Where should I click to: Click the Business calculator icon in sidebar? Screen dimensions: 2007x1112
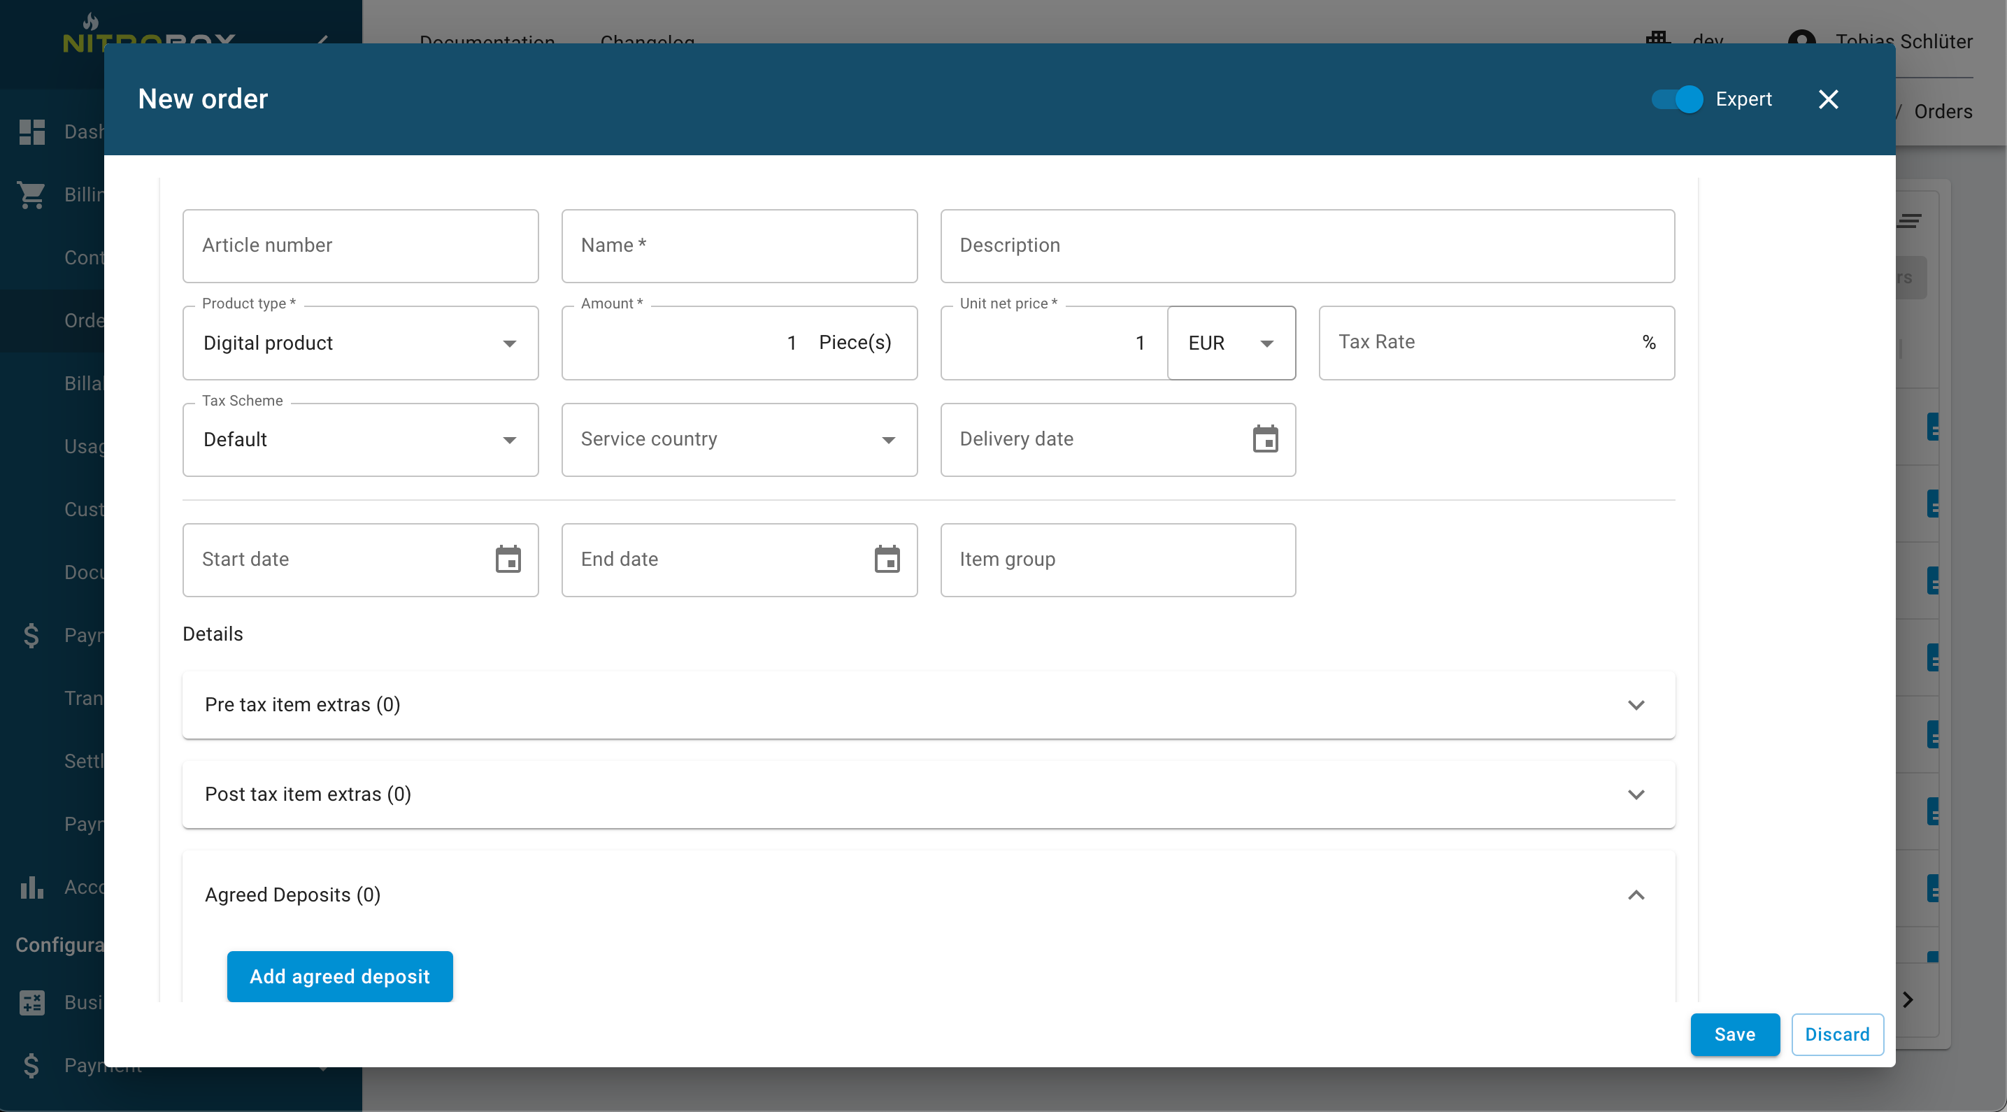(32, 1002)
